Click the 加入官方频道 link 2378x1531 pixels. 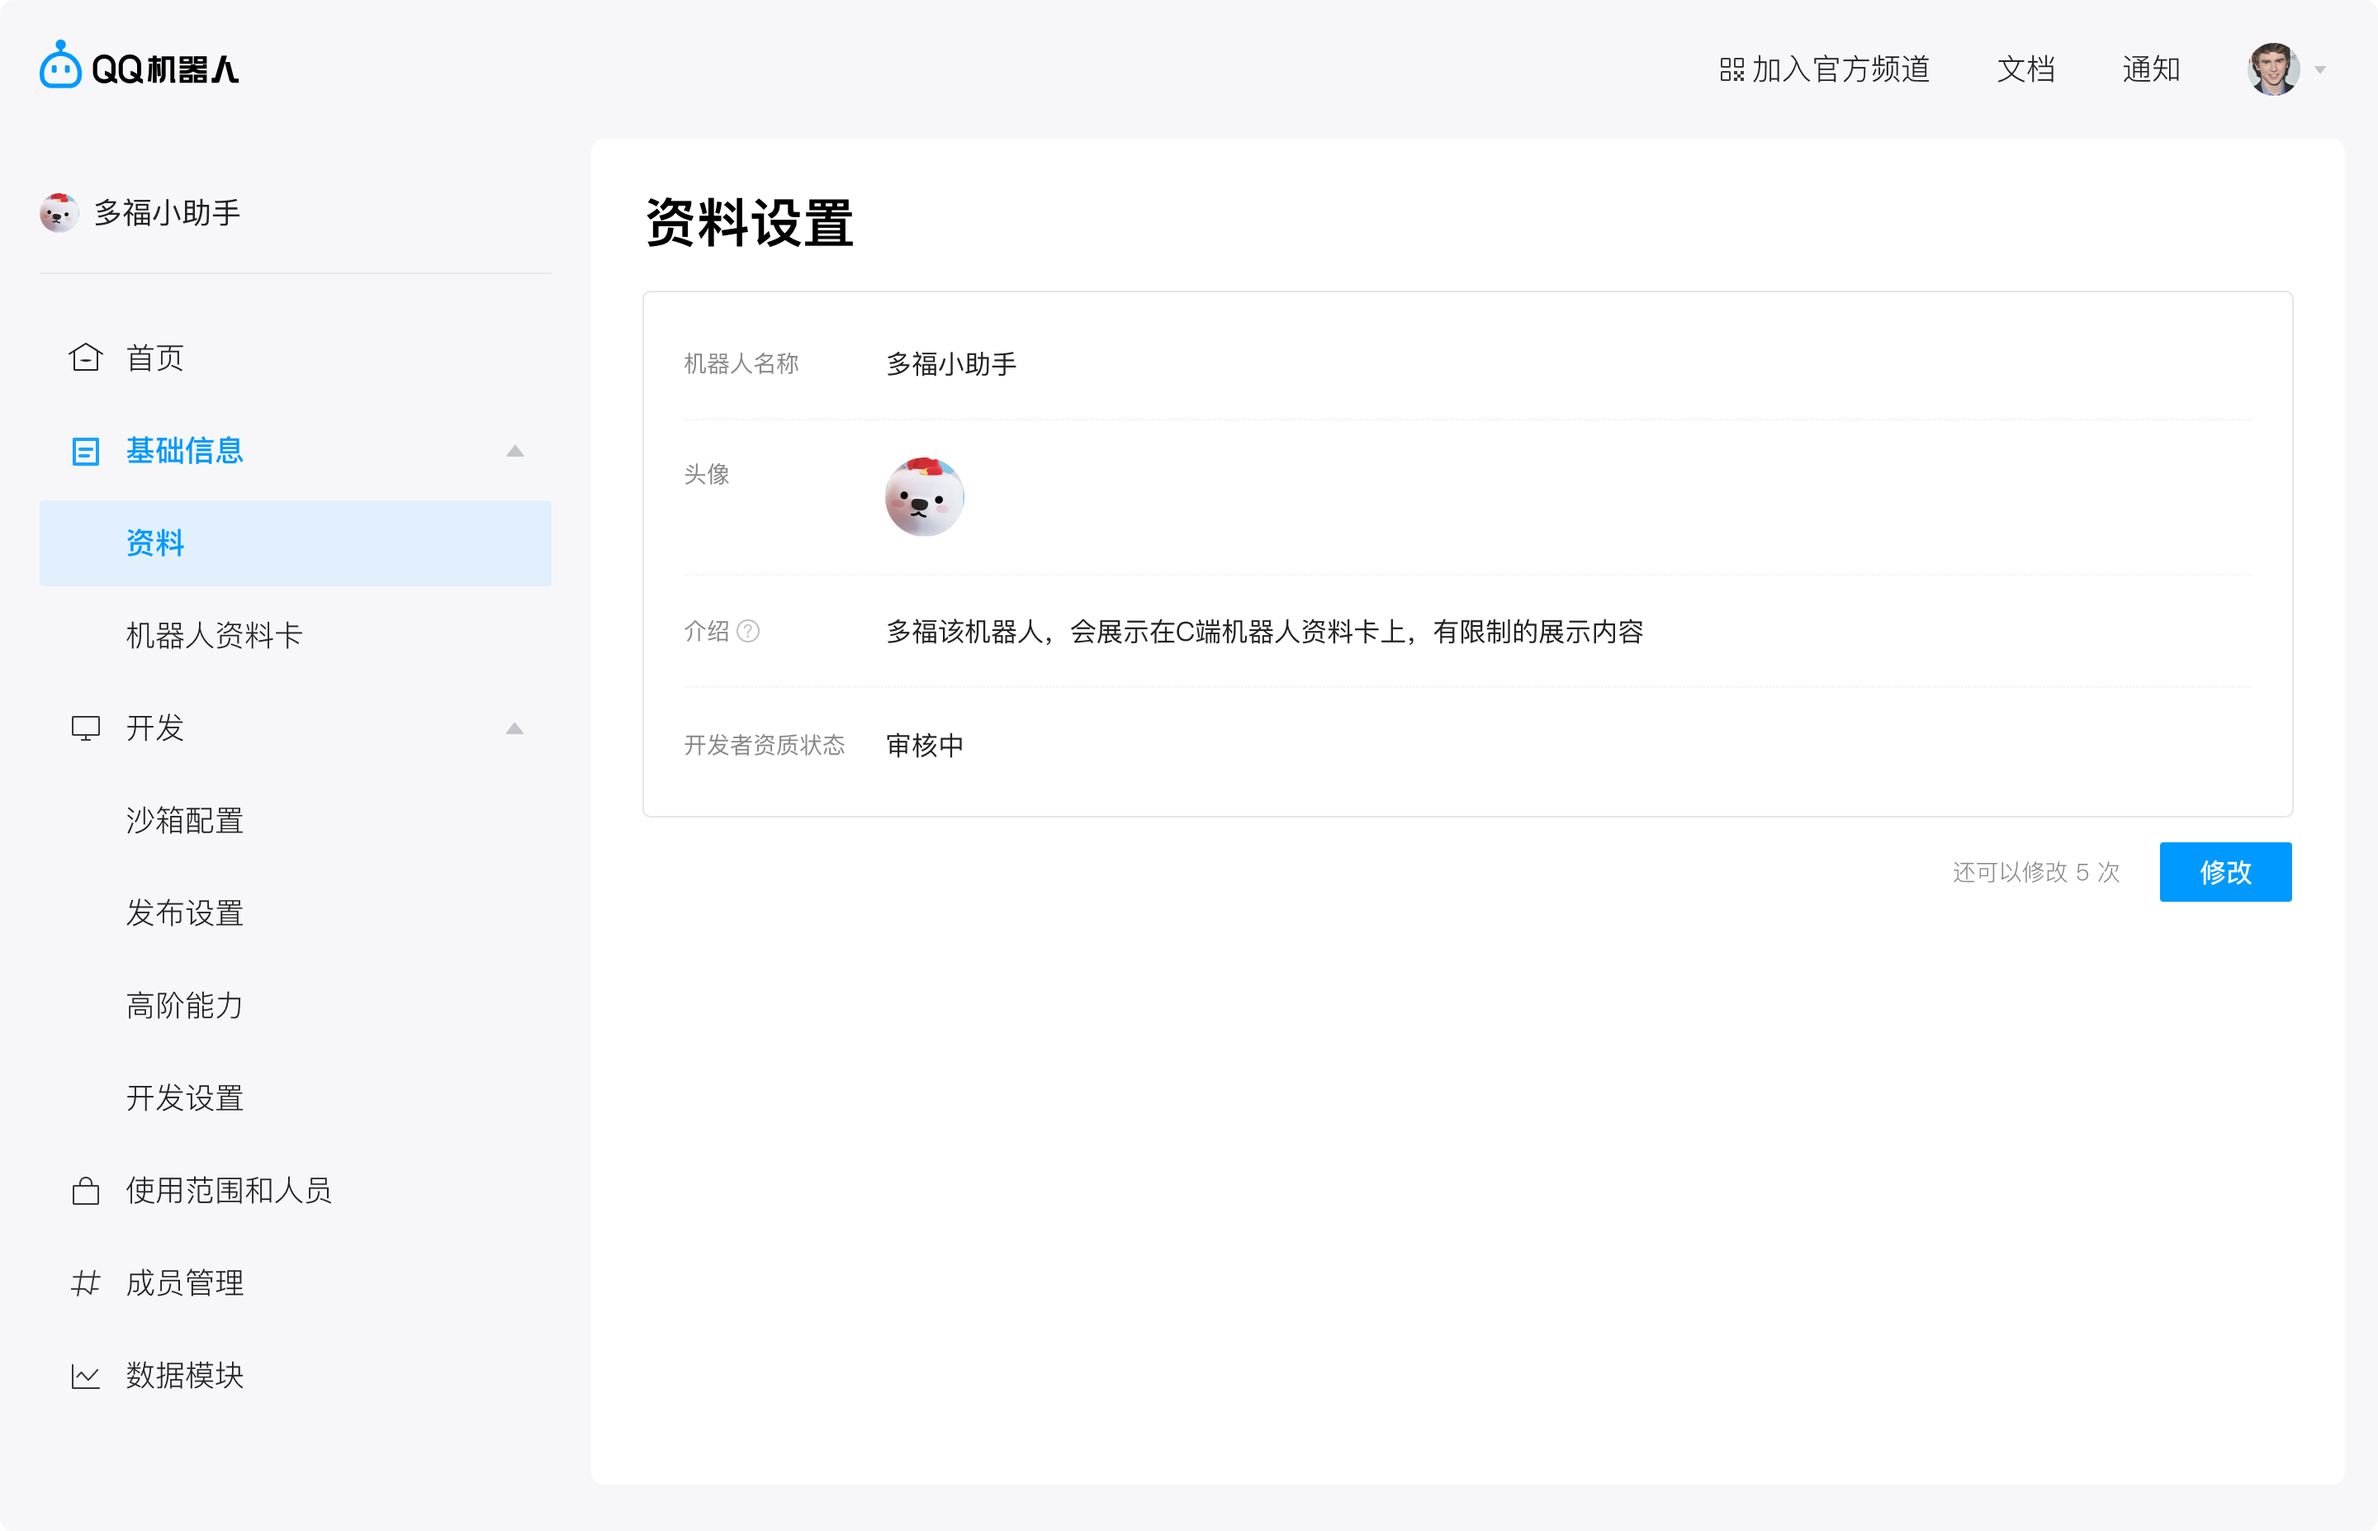pyautogui.click(x=1845, y=69)
